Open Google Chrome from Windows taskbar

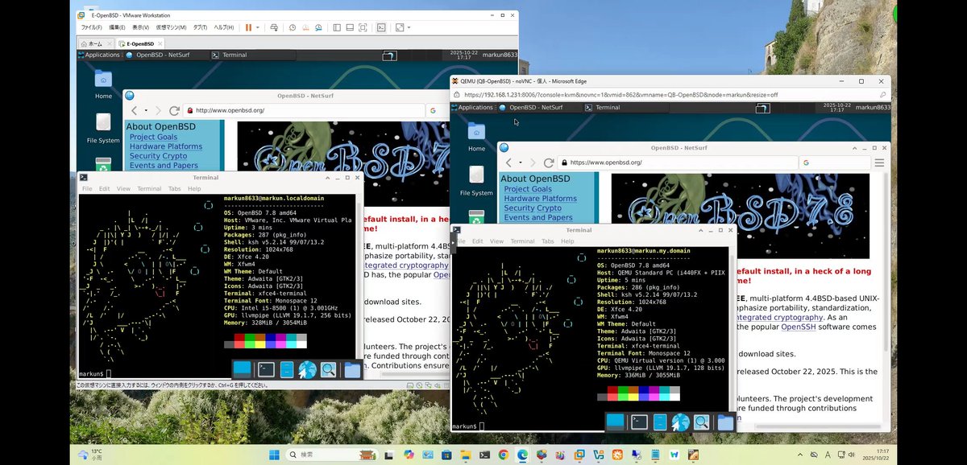pos(503,455)
